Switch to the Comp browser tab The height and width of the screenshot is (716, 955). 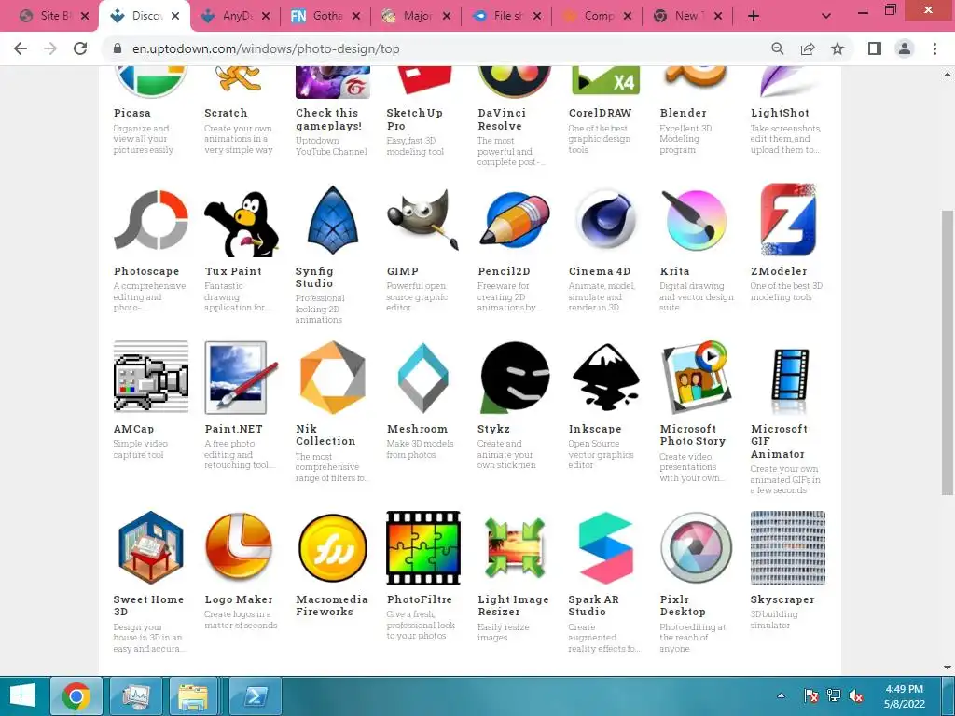pyautogui.click(x=598, y=16)
